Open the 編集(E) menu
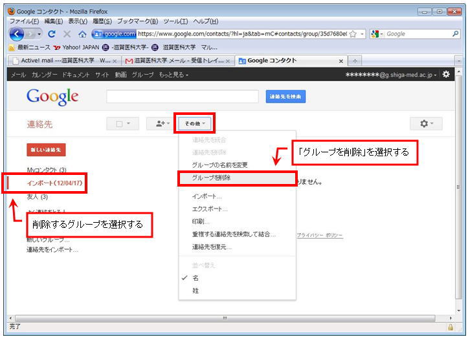468x337 pixels. tap(54, 21)
